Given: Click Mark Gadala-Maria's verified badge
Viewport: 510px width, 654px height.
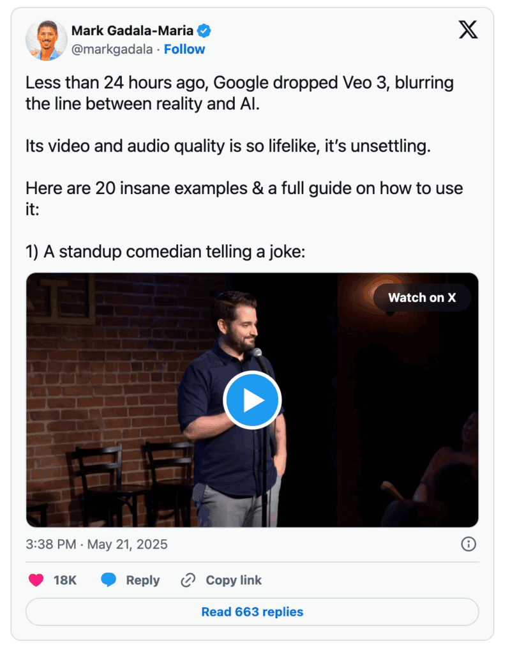Looking at the screenshot, I should click(x=204, y=30).
